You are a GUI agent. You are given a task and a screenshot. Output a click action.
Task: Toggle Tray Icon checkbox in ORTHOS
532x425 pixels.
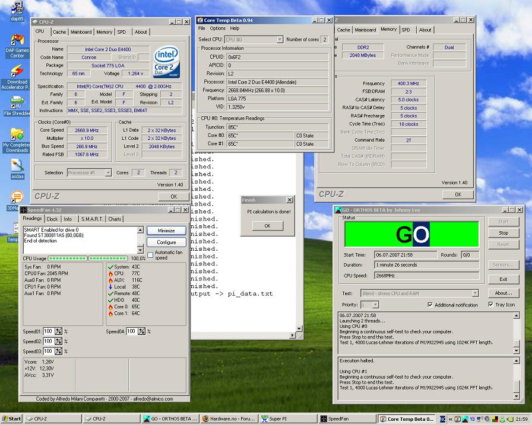[x=490, y=305]
